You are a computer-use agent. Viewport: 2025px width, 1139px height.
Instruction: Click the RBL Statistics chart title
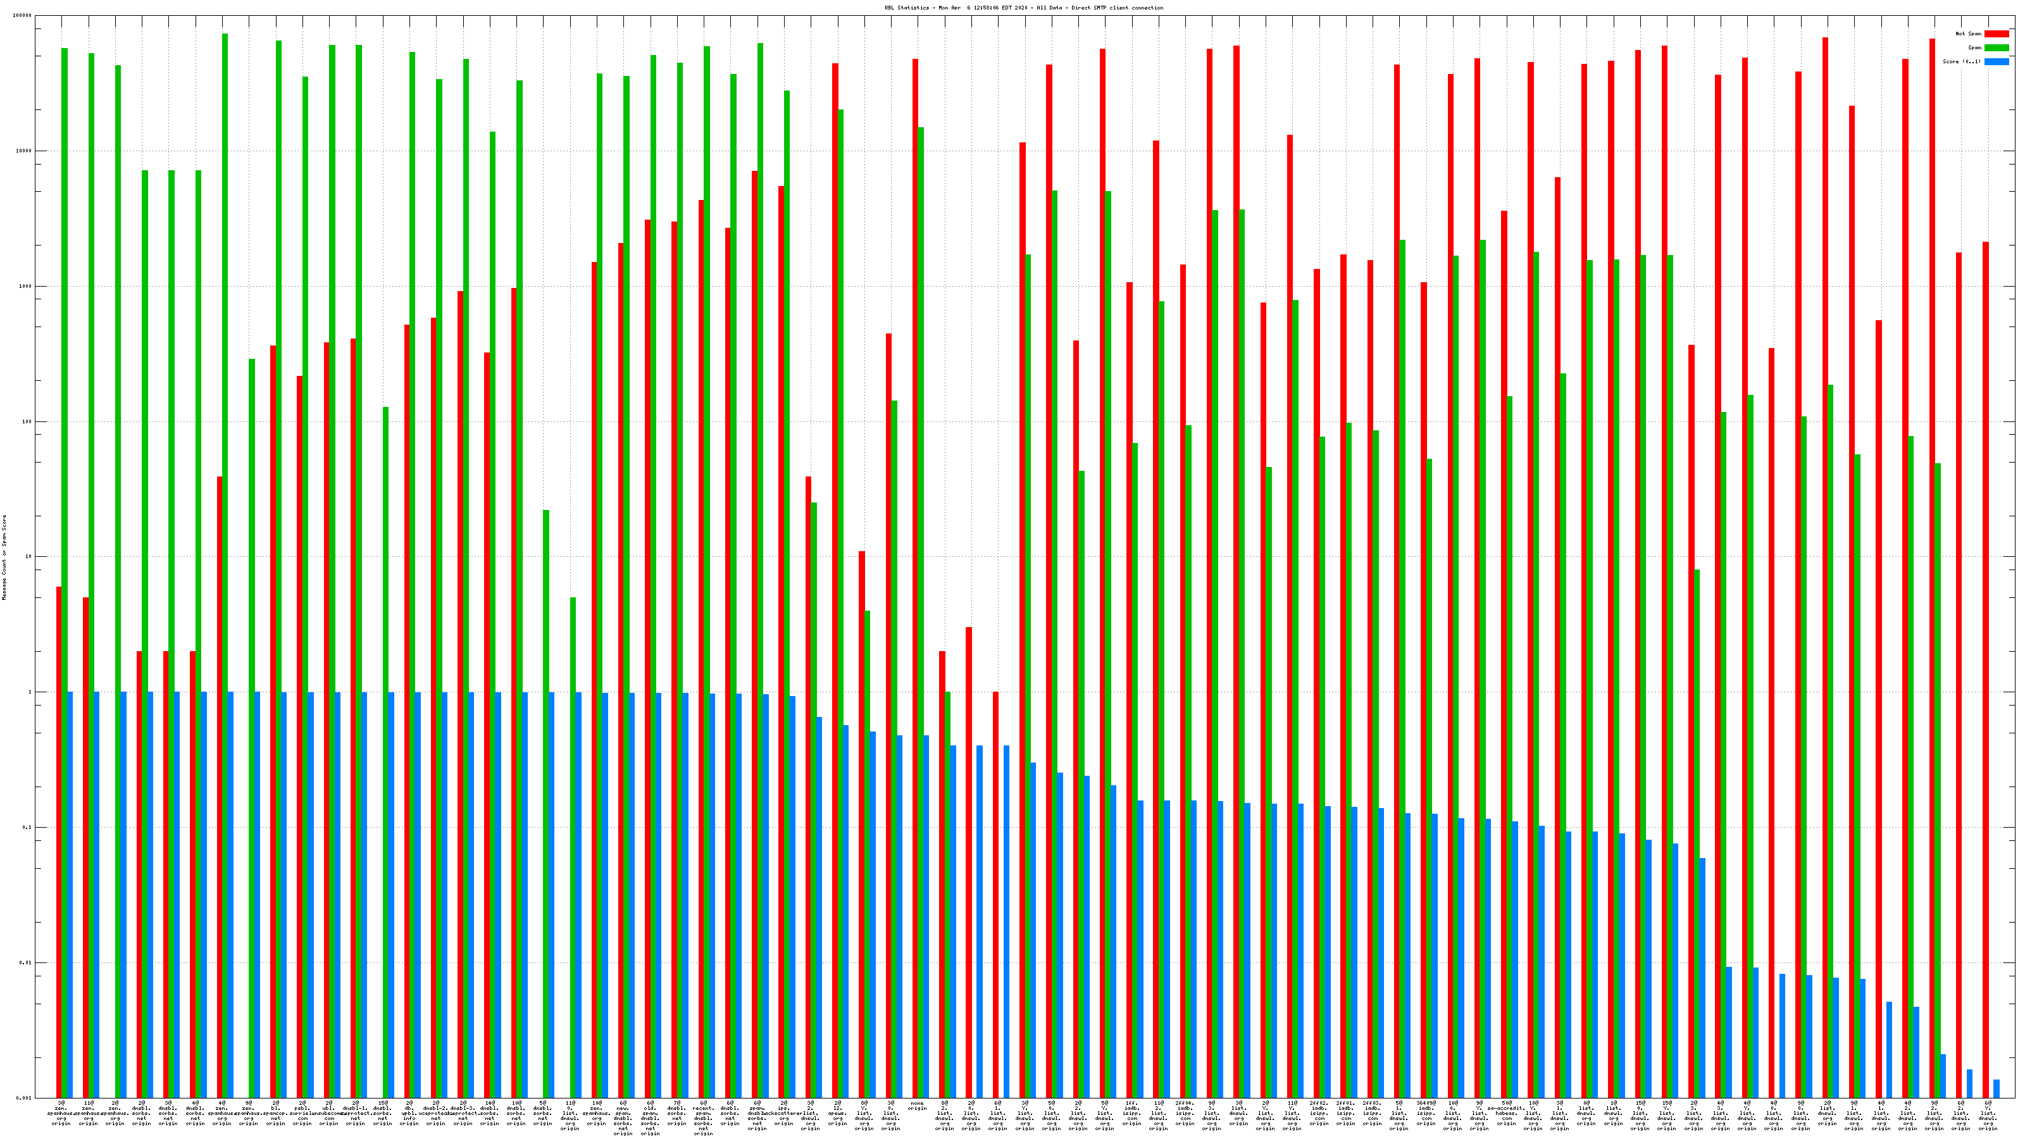1023,8
